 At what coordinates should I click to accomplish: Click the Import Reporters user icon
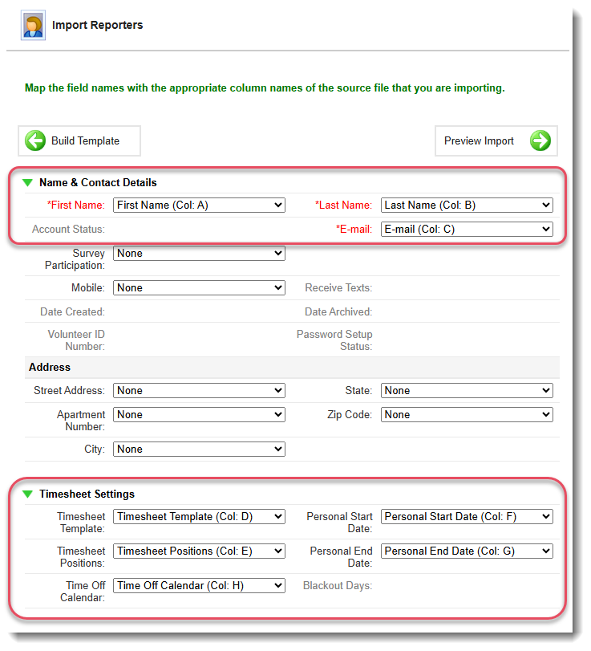33,26
